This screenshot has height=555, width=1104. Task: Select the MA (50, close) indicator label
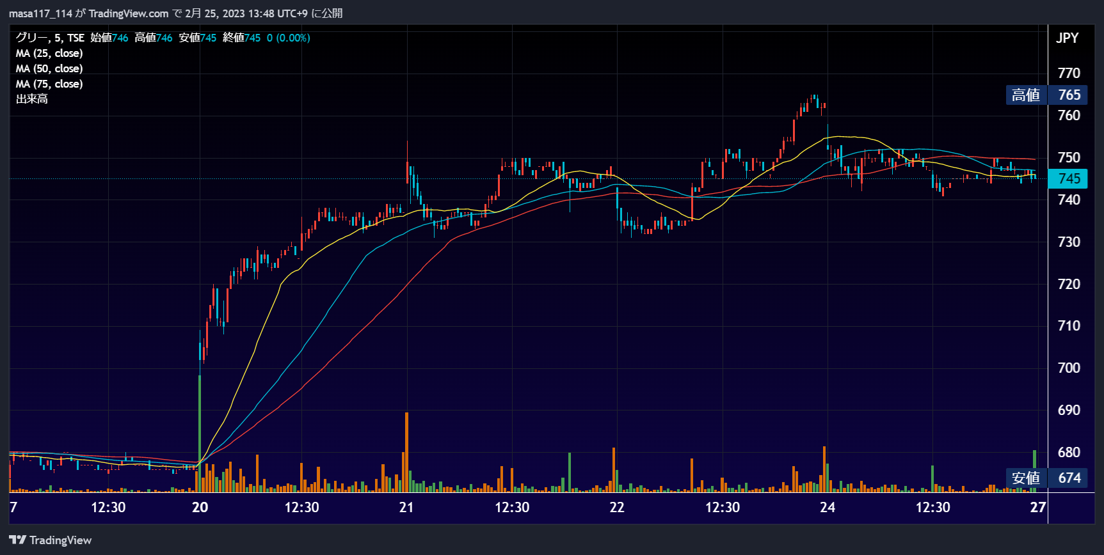coord(49,68)
